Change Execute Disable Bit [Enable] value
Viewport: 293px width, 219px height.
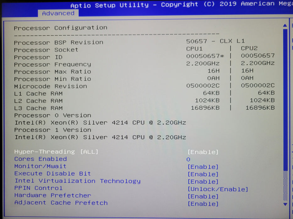[x=203, y=174]
